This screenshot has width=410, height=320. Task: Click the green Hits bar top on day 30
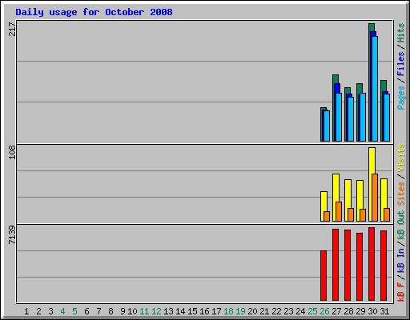pyautogui.click(x=372, y=26)
